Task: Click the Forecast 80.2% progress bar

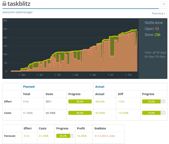Action: (65, 136)
